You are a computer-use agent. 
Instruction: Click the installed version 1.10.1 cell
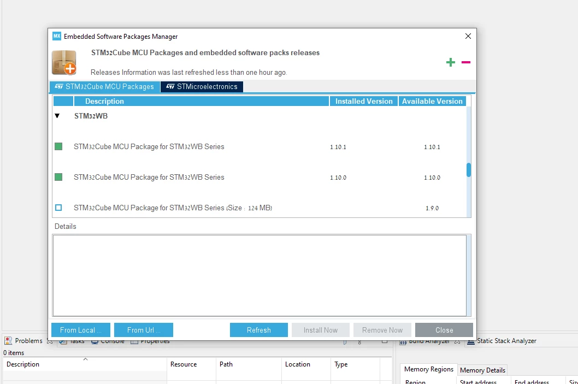(338, 147)
